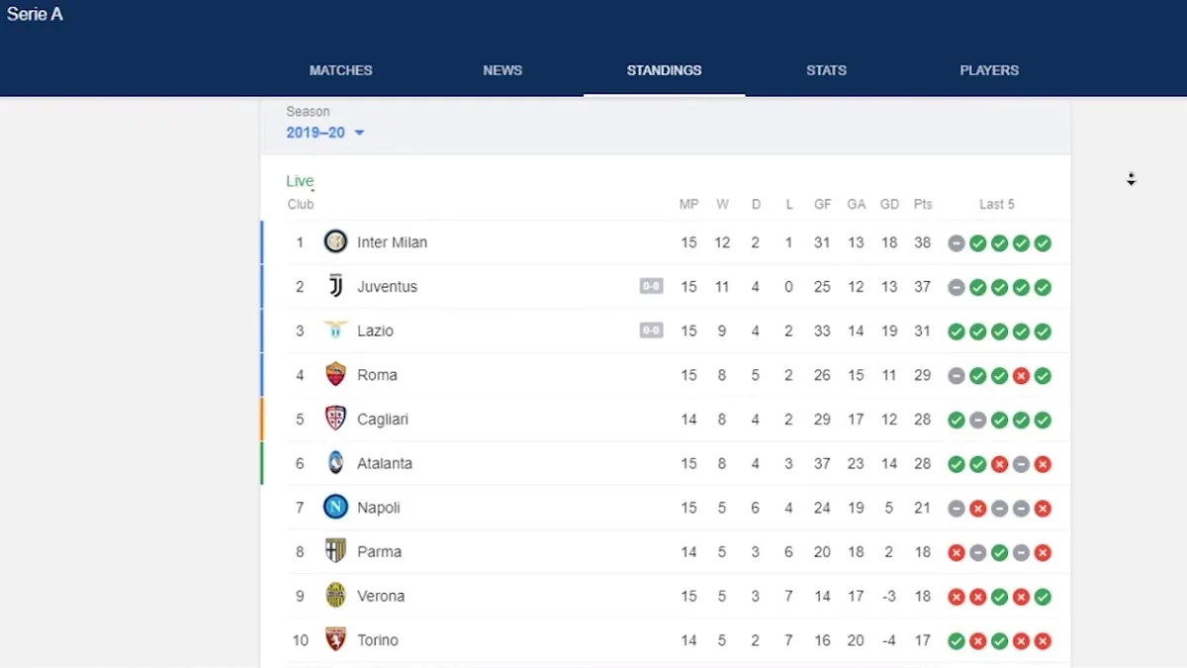Image resolution: width=1187 pixels, height=668 pixels.
Task: Click the Lazio club badge
Action: click(x=335, y=331)
